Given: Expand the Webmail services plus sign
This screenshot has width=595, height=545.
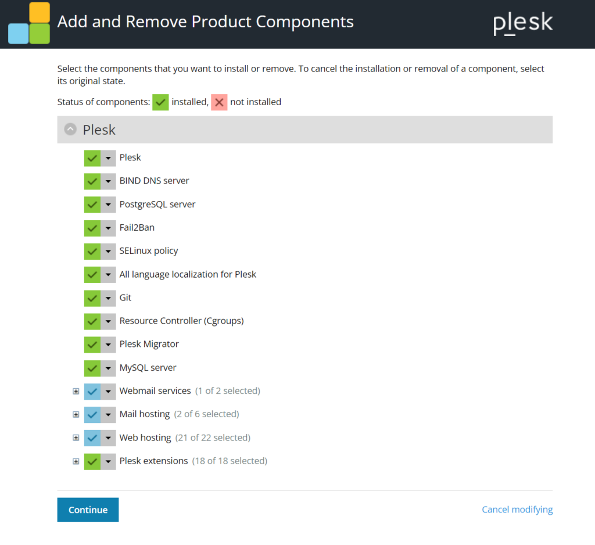Looking at the screenshot, I should [76, 391].
